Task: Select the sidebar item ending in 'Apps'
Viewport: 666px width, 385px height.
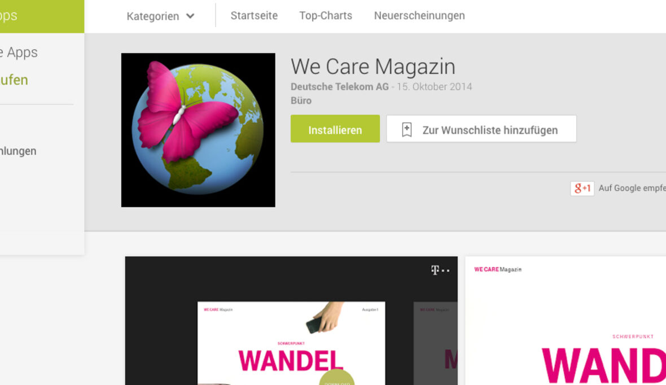Action: click(x=19, y=53)
